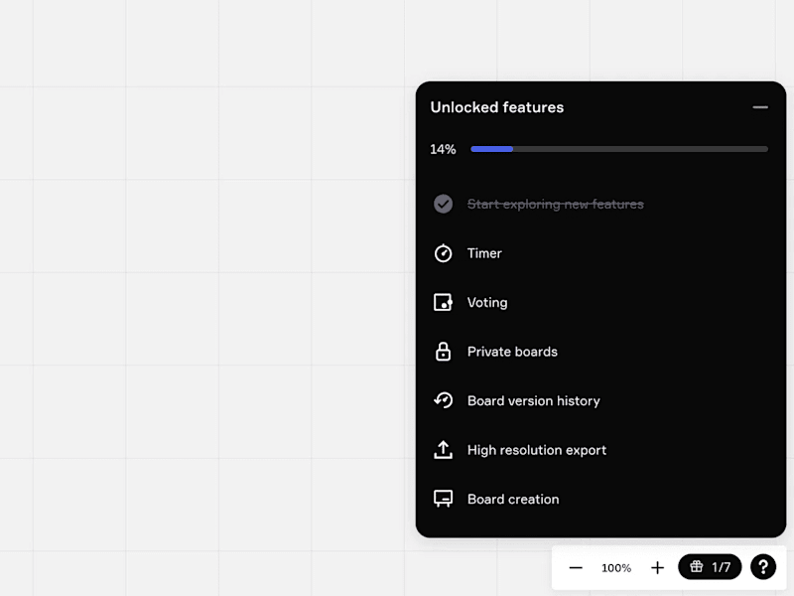Viewport: 794px width, 596px height.
Task: Select the Private boards feature label
Action: pyautogui.click(x=512, y=352)
